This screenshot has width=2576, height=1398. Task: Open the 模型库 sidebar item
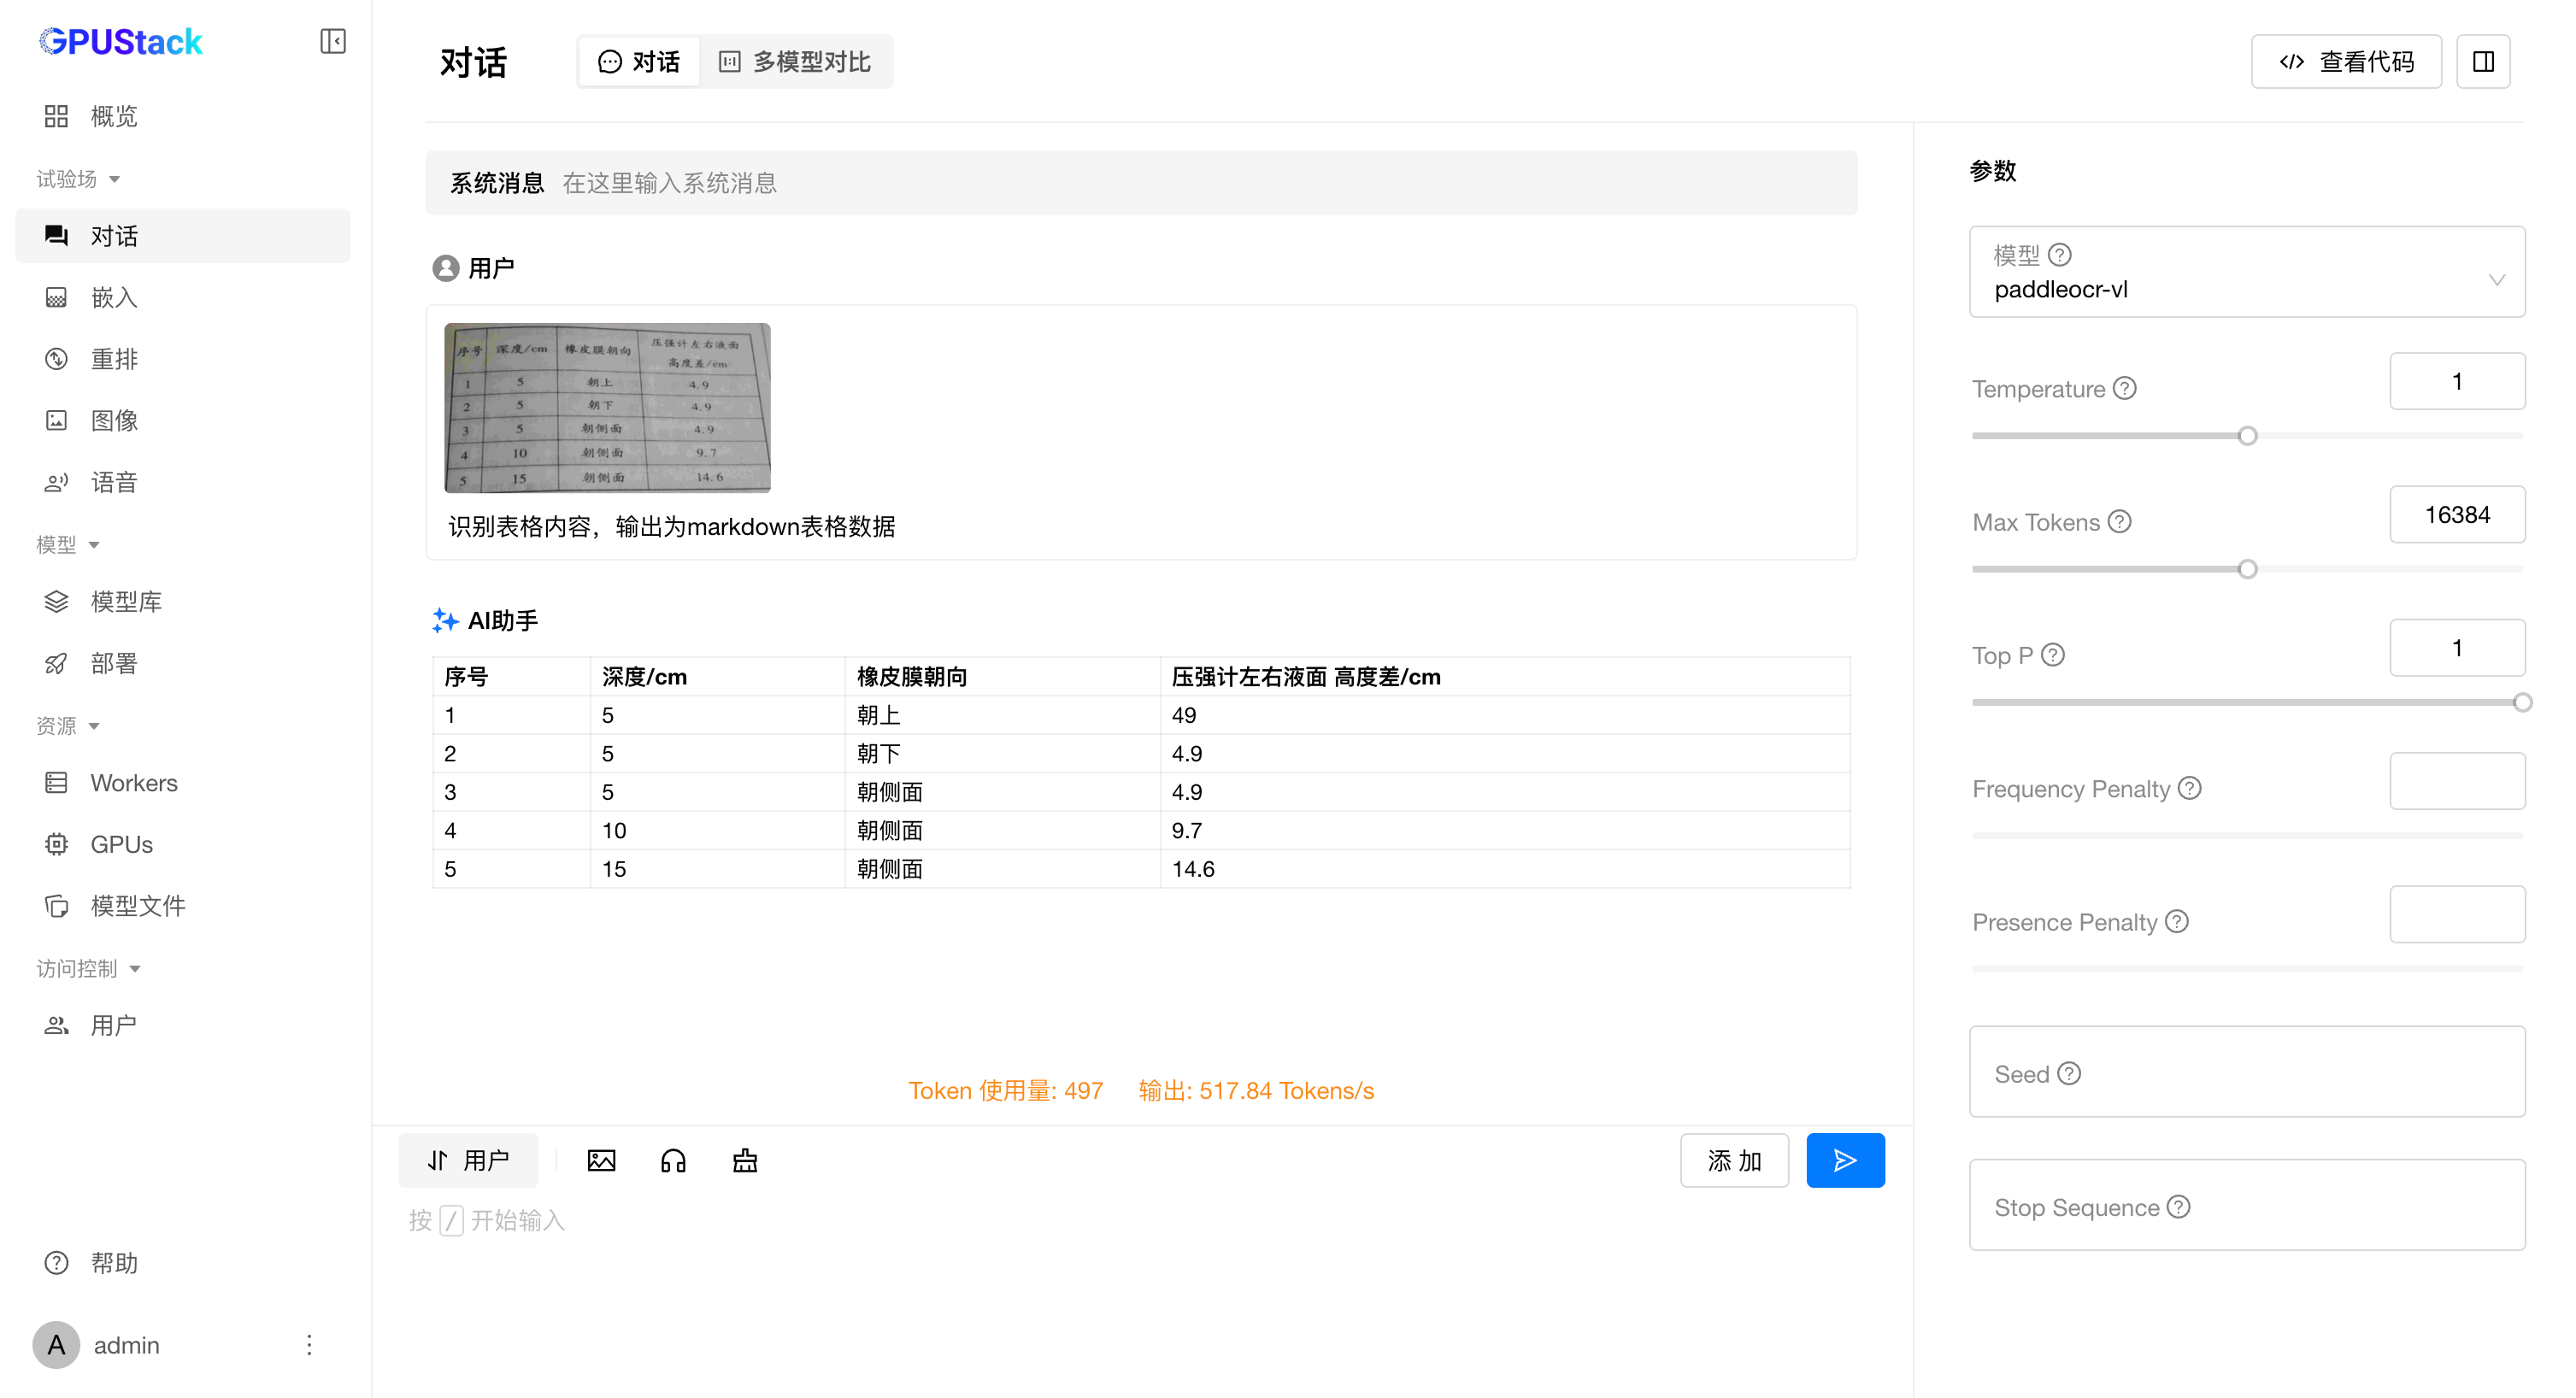(x=126, y=602)
